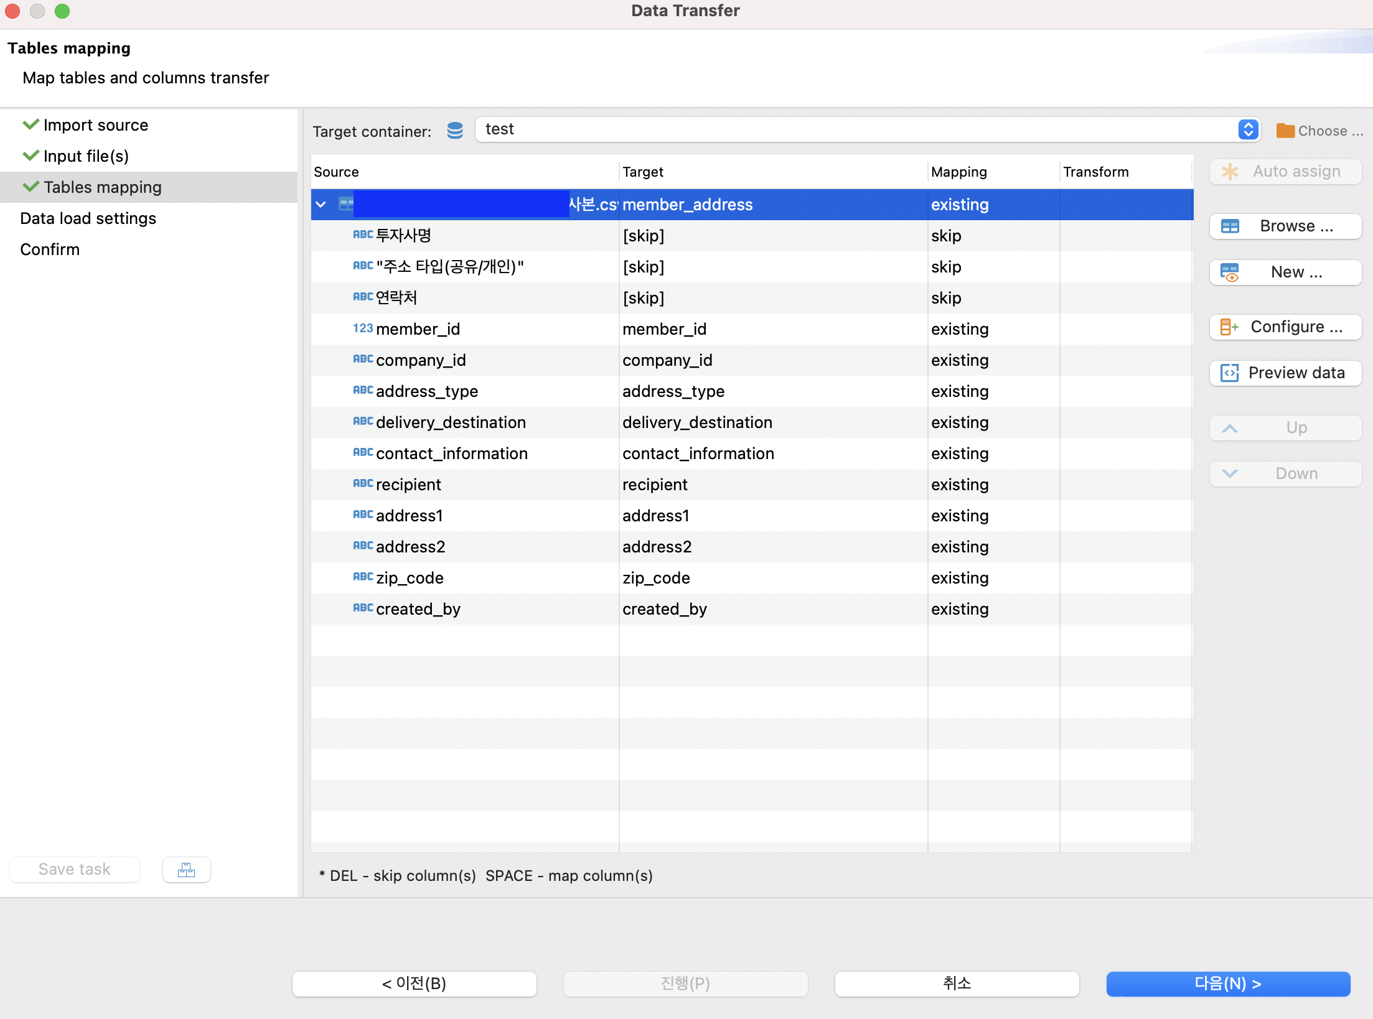Collapse the csv source table row
1373x1019 pixels.
point(321,205)
